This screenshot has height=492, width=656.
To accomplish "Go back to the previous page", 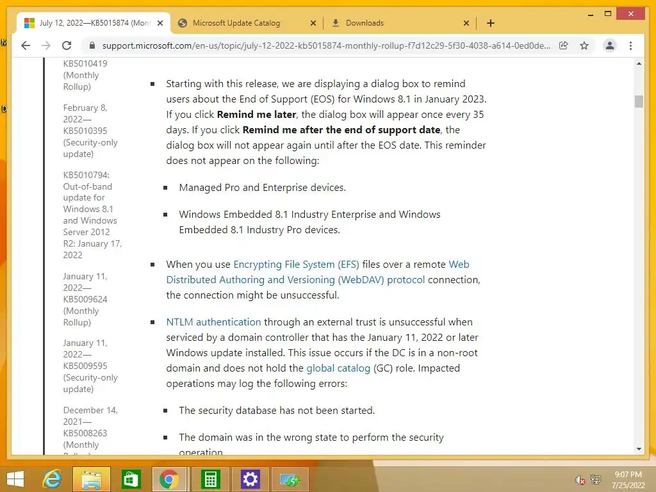I will pyautogui.click(x=26, y=45).
